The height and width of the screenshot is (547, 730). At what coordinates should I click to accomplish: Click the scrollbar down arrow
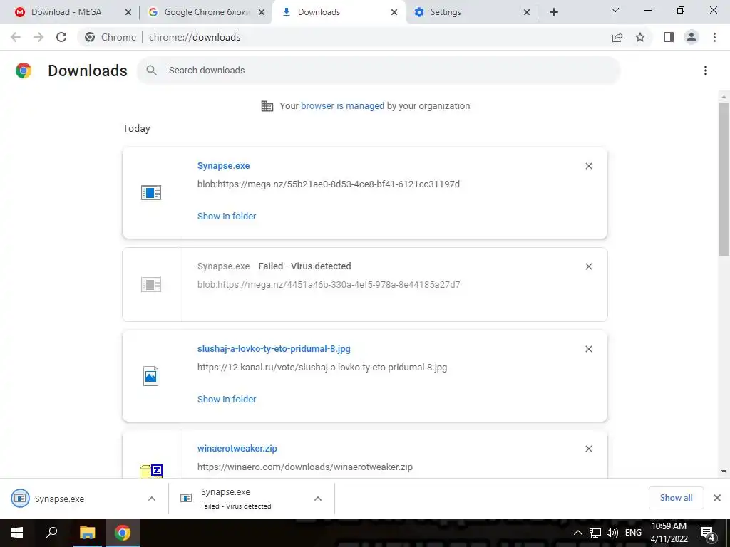click(x=724, y=472)
